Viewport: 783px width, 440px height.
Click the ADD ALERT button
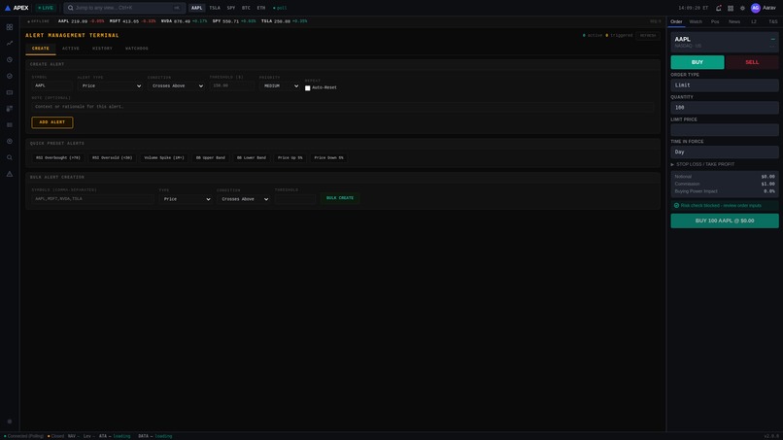51,122
